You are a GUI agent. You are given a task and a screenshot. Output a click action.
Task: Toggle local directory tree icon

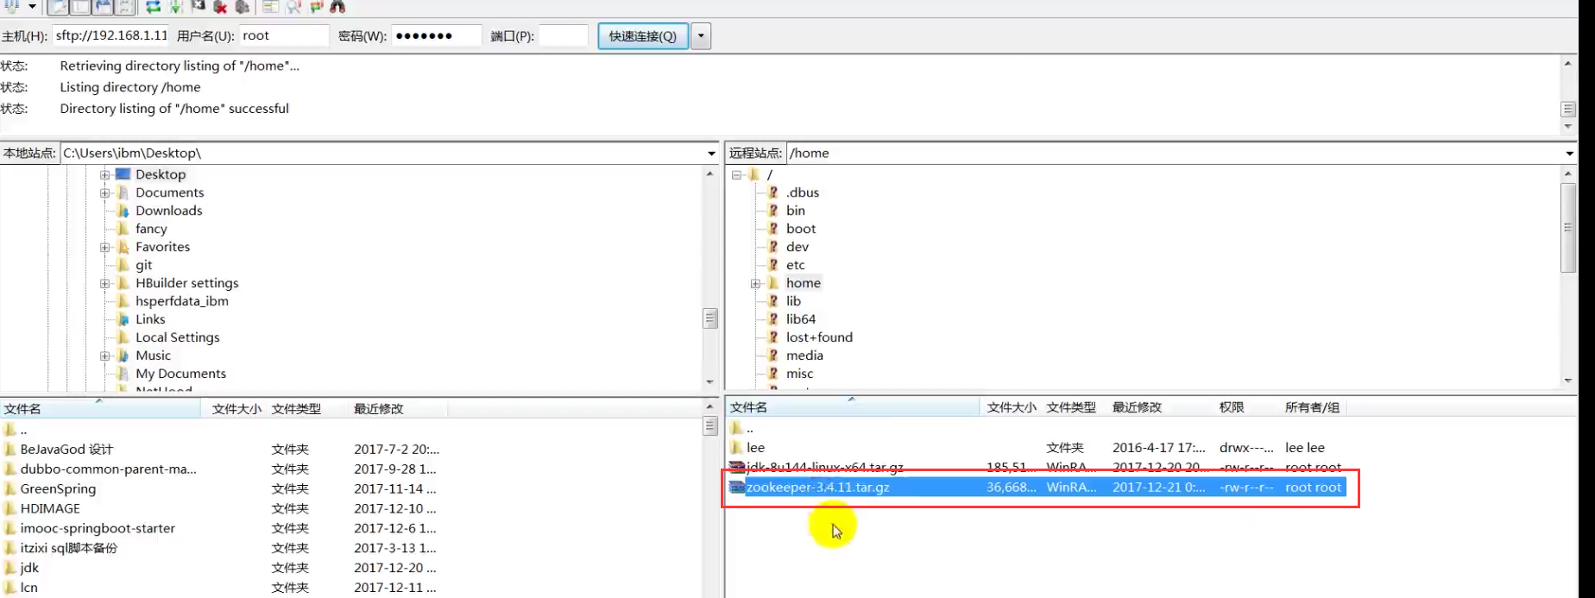80,6
